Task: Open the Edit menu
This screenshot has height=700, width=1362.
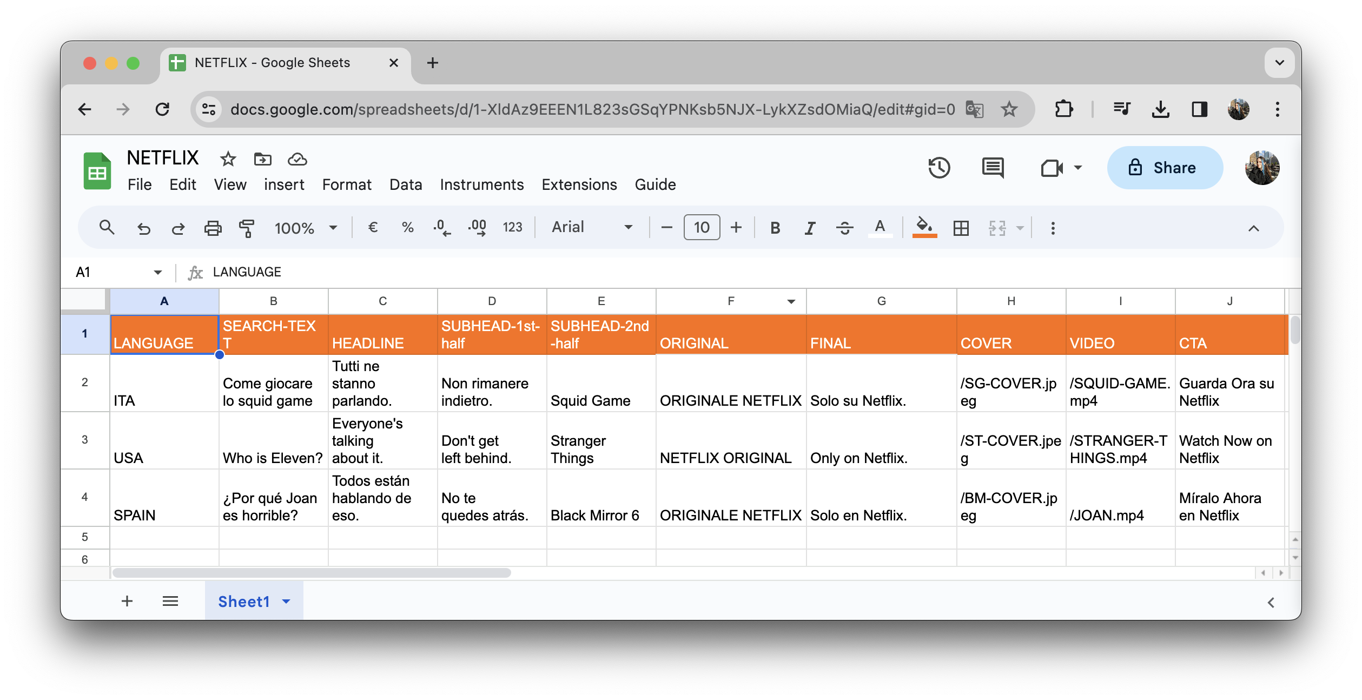Action: point(182,185)
